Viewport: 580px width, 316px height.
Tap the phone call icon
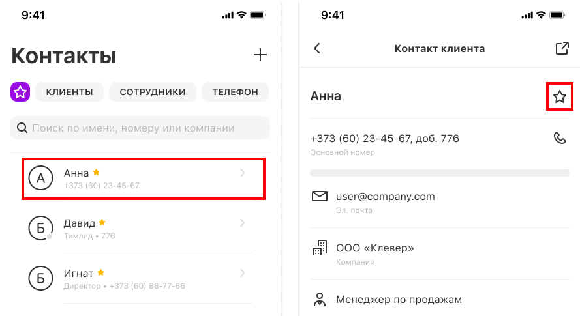point(560,138)
